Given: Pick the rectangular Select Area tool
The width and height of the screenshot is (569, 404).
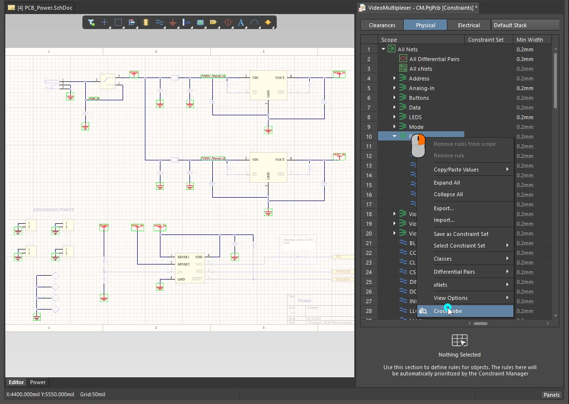Looking at the screenshot, I should pyautogui.click(x=118, y=22).
